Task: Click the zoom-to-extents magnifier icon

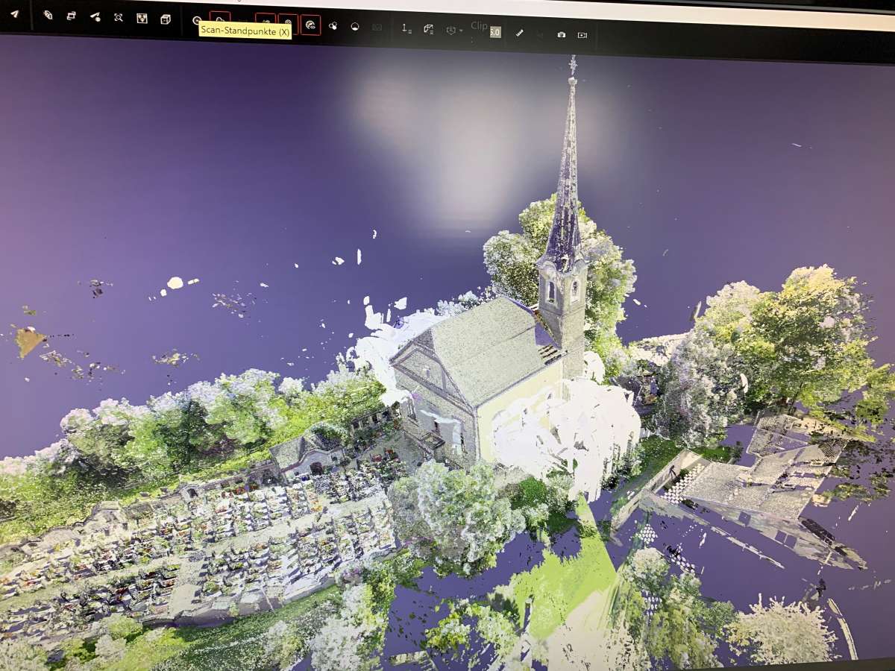Action: coord(119,16)
